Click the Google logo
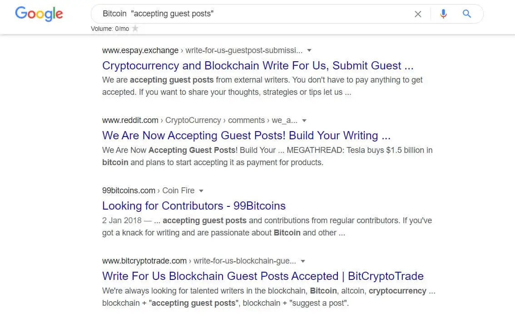The width and height of the screenshot is (515, 323). (x=39, y=14)
